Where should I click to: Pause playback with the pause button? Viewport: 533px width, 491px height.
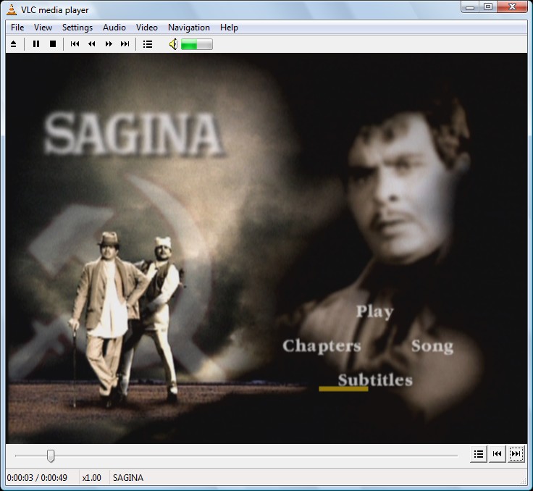pos(36,44)
